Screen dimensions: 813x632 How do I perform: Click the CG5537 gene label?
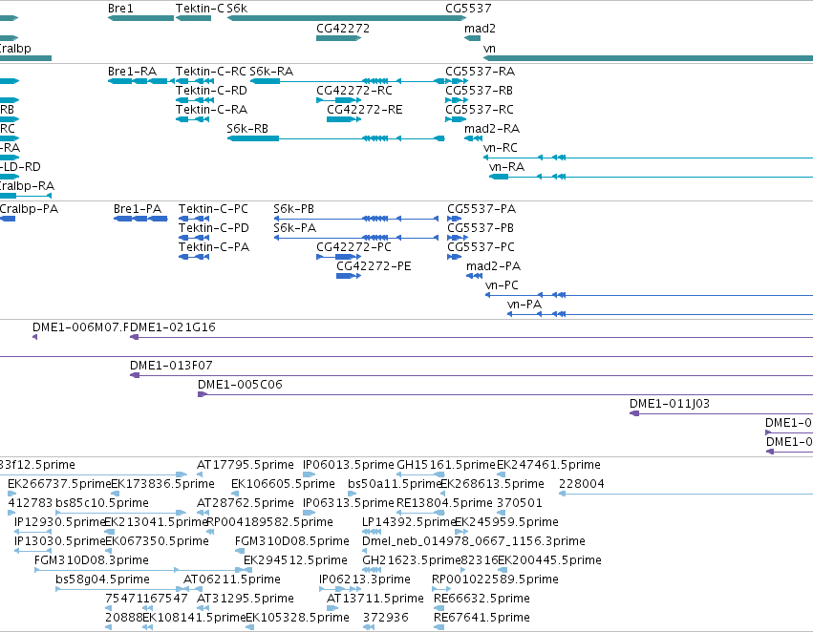pyautogui.click(x=468, y=9)
